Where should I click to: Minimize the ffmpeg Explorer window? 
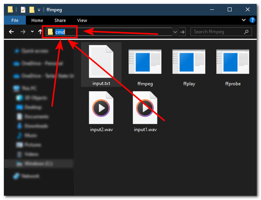click(212, 10)
